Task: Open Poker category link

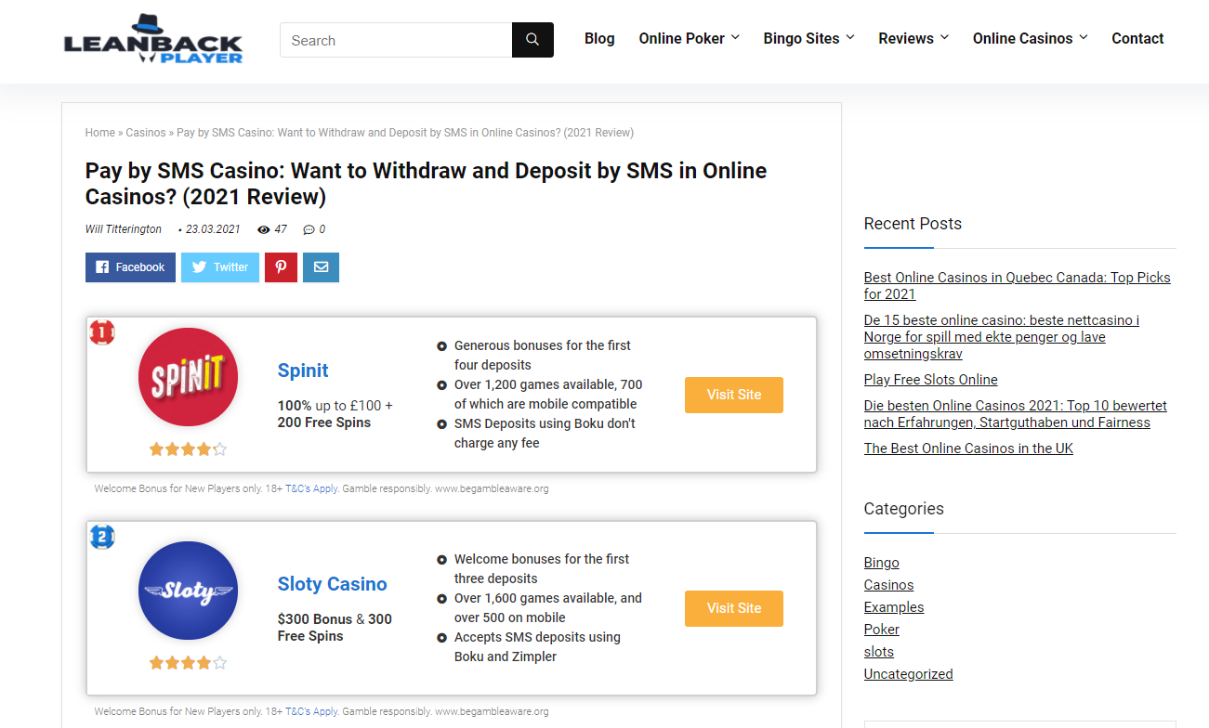Action: 882,630
